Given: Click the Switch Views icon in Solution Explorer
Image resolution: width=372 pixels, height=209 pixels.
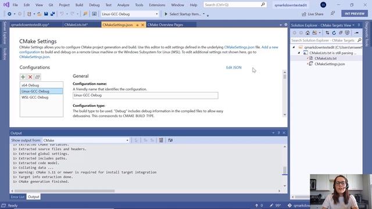Looking at the screenshot, I should (314, 33).
